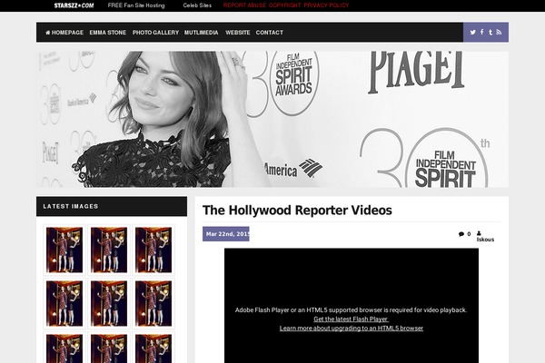Viewport: 545px width, 363px height.
Task: Click Learn more about upgrading HTML5 browser
Action: (x=352, y=329)
